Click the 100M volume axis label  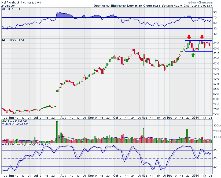217,137
